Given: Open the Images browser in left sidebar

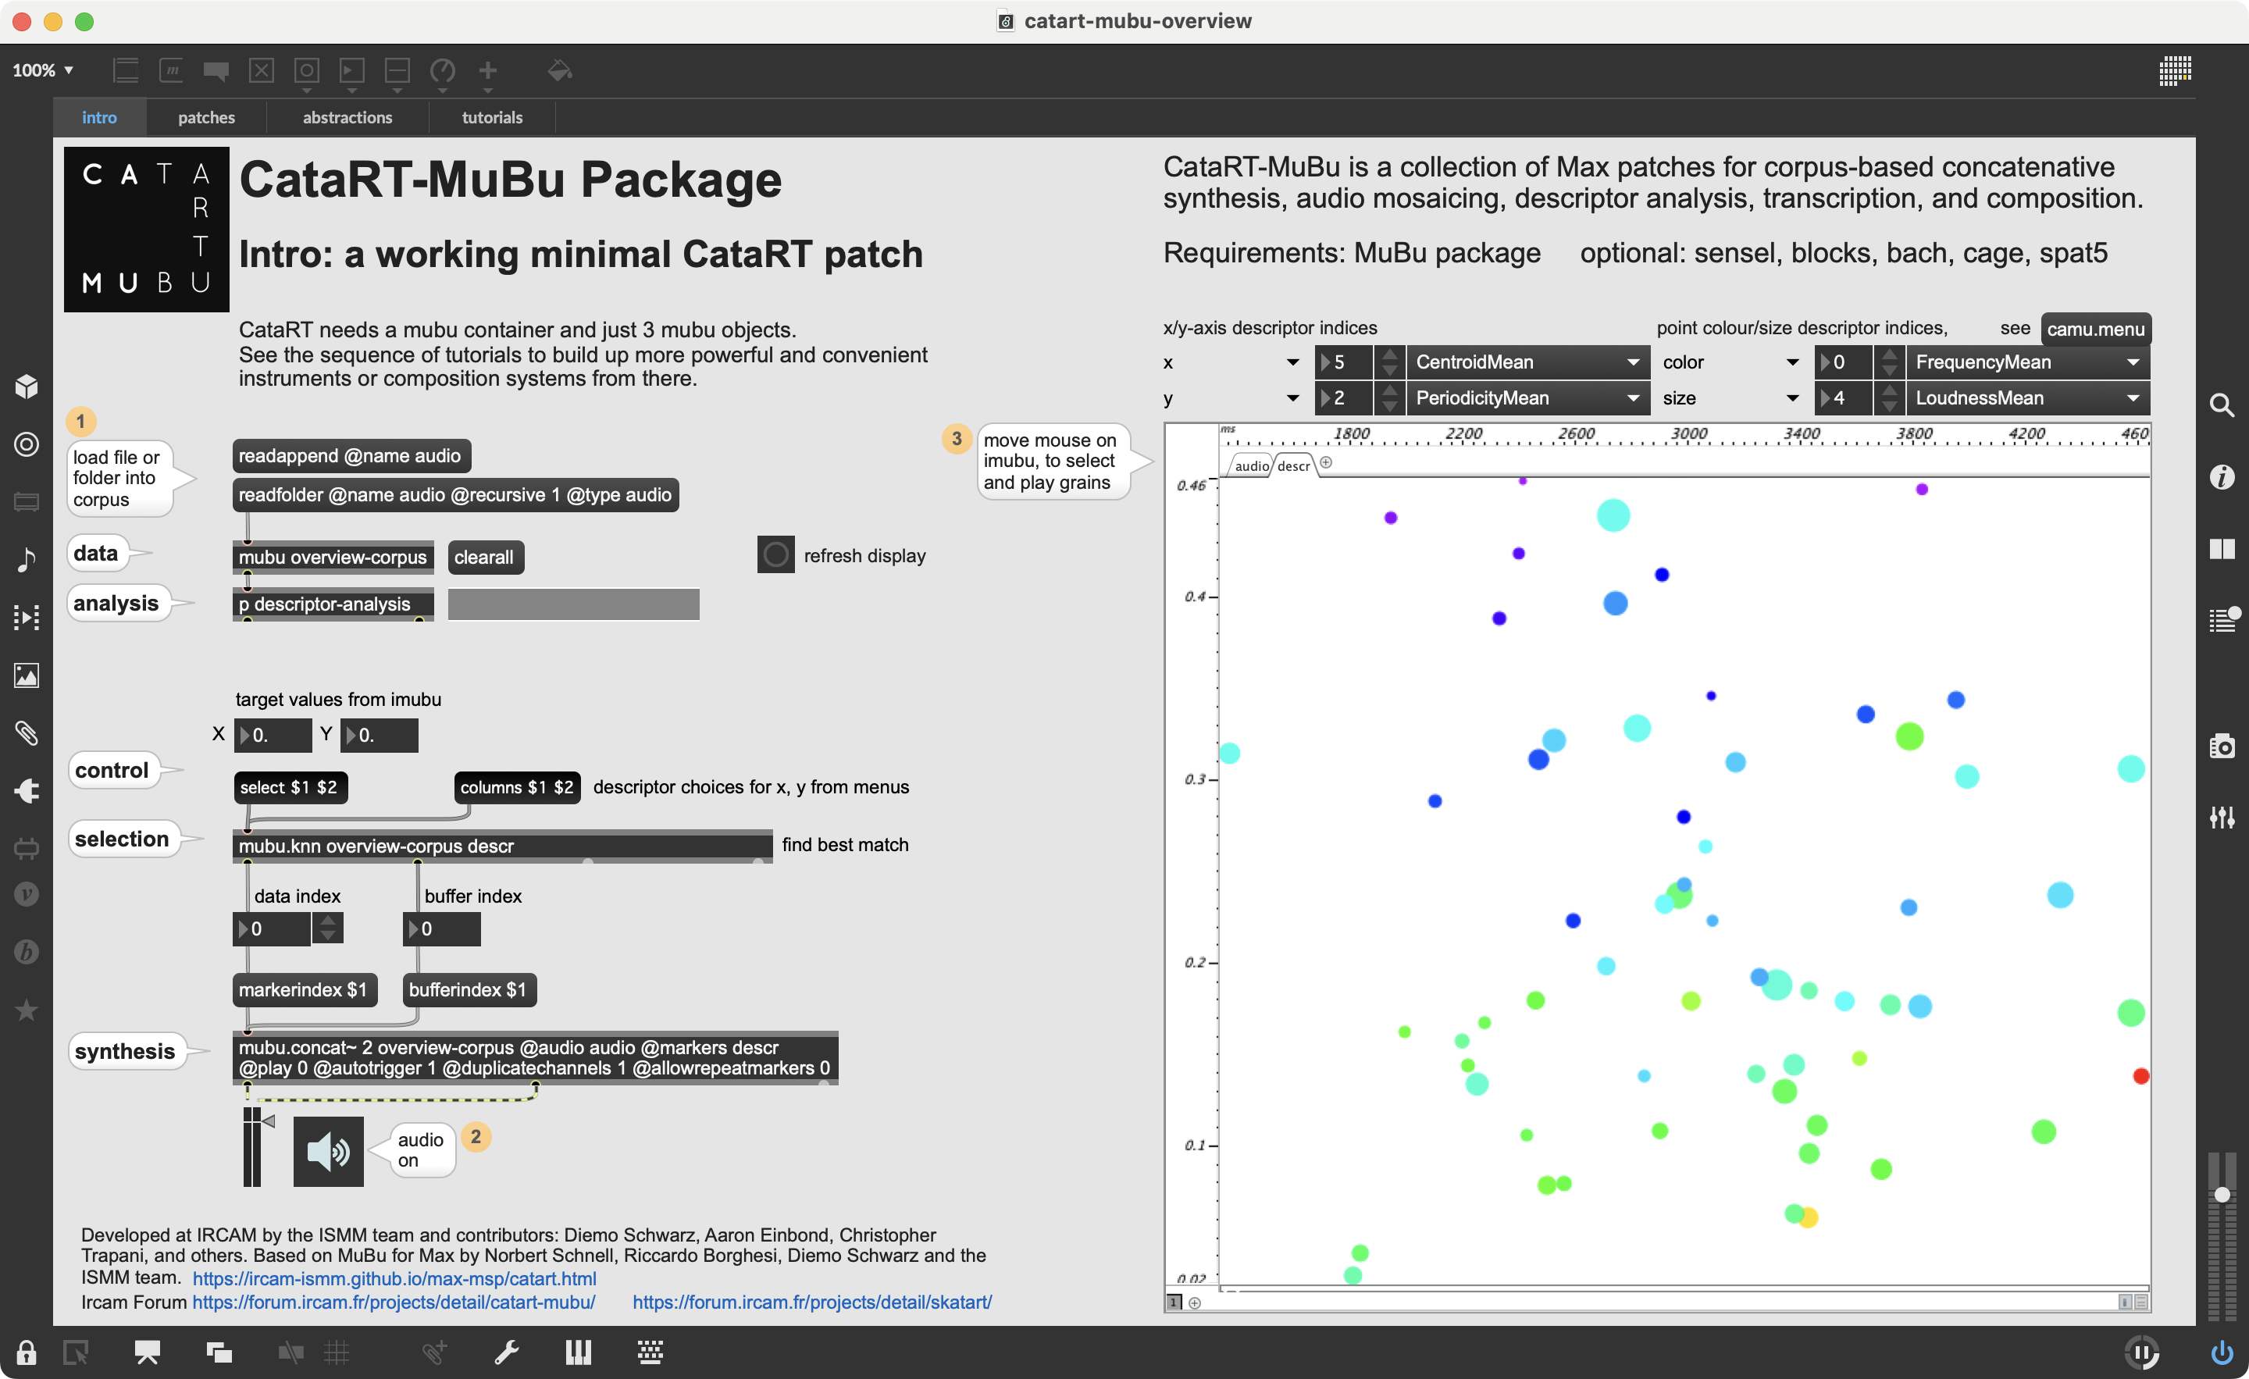Looking at the screenshot, I should [27, 675].
